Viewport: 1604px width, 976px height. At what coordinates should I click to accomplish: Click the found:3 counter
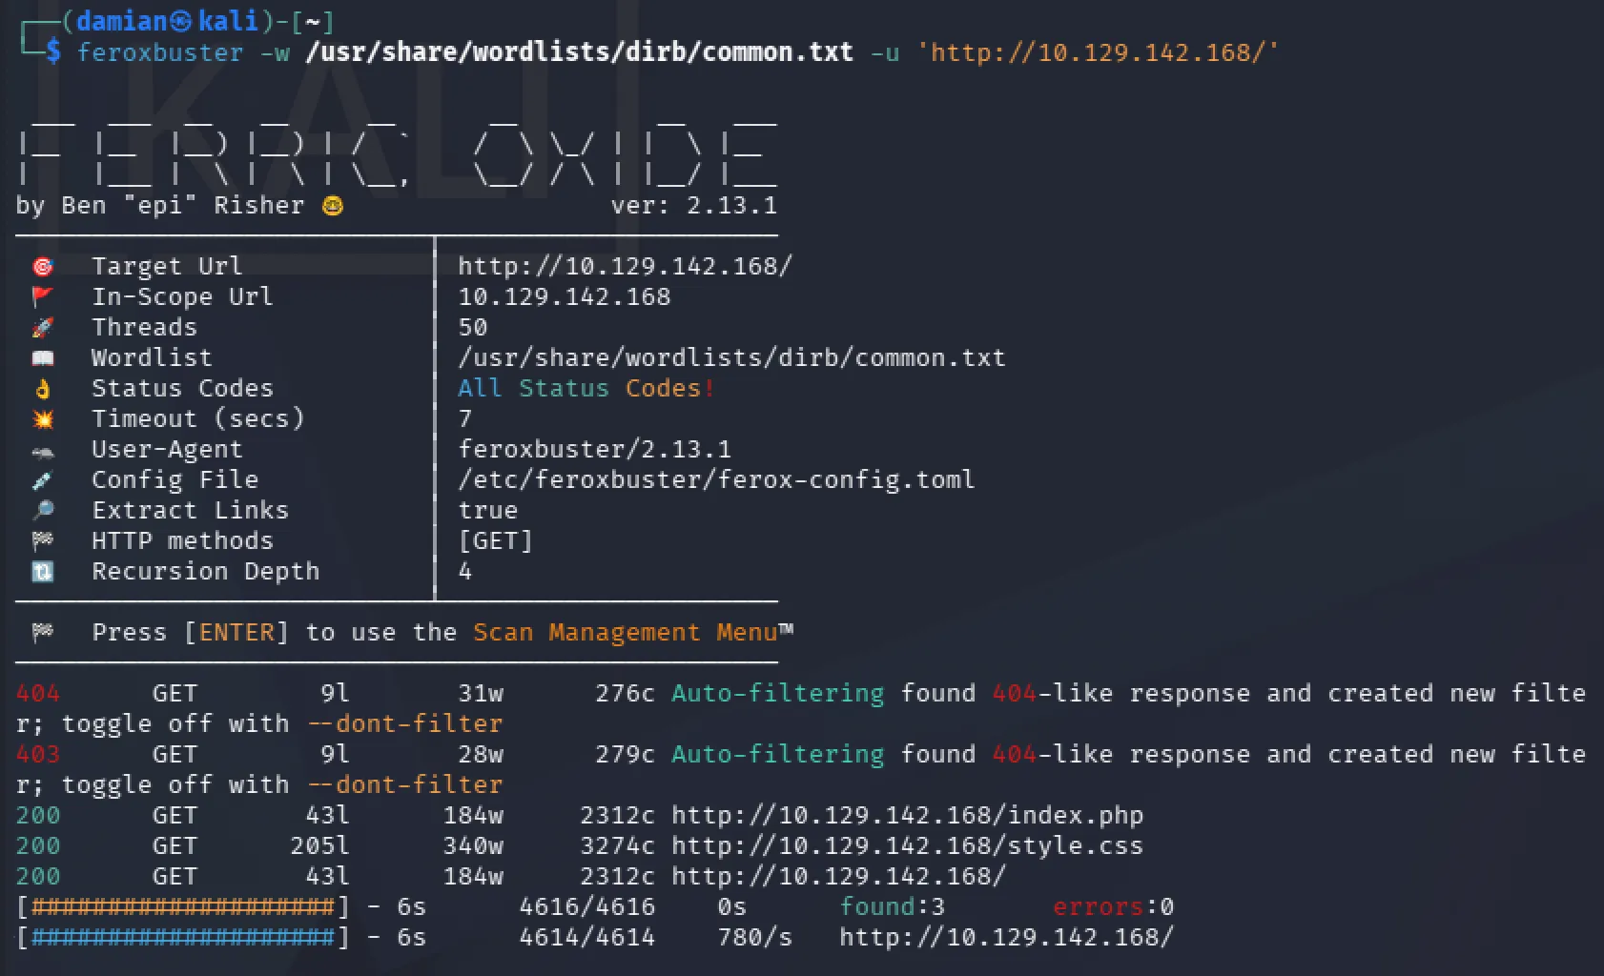click(893, 906)
